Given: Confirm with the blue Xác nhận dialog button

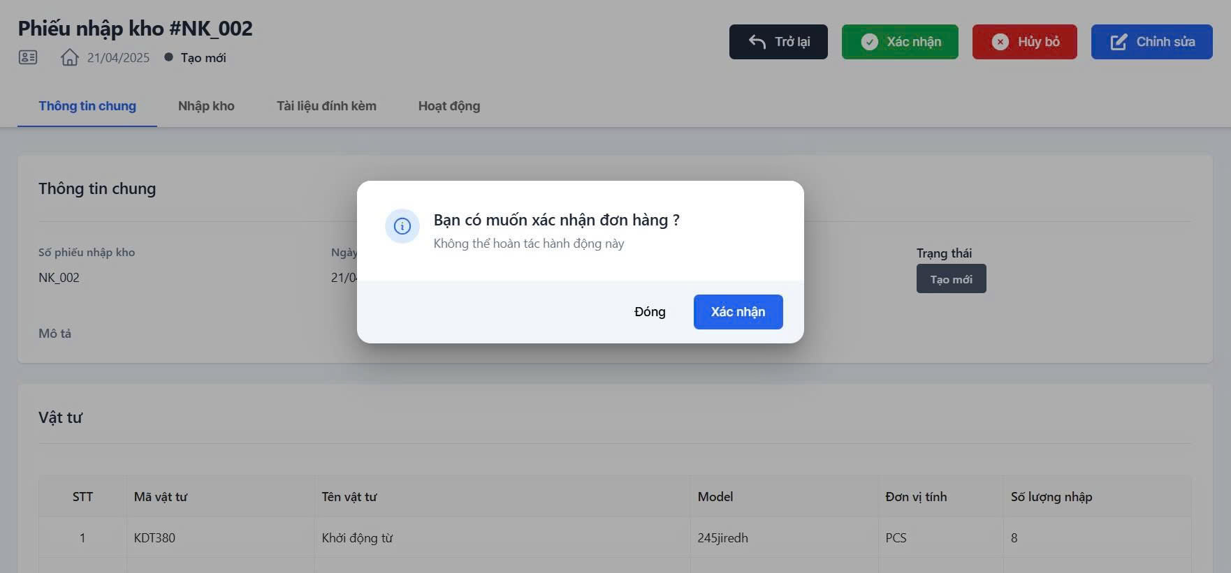Looking at the screenshot, I should tap(738, 312).
